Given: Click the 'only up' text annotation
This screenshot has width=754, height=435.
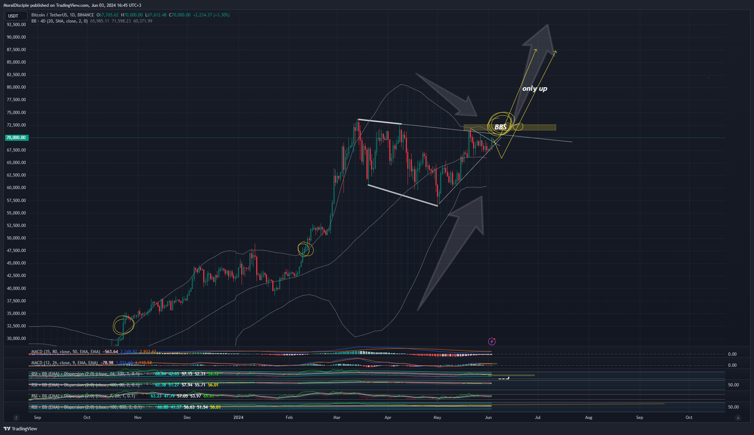Looking at the screenshot, I should (x=535, y=88).
